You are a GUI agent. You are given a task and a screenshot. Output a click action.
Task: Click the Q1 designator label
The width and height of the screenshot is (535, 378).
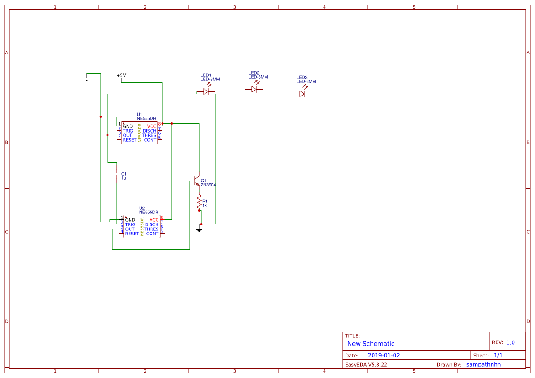tap(204, 181)
